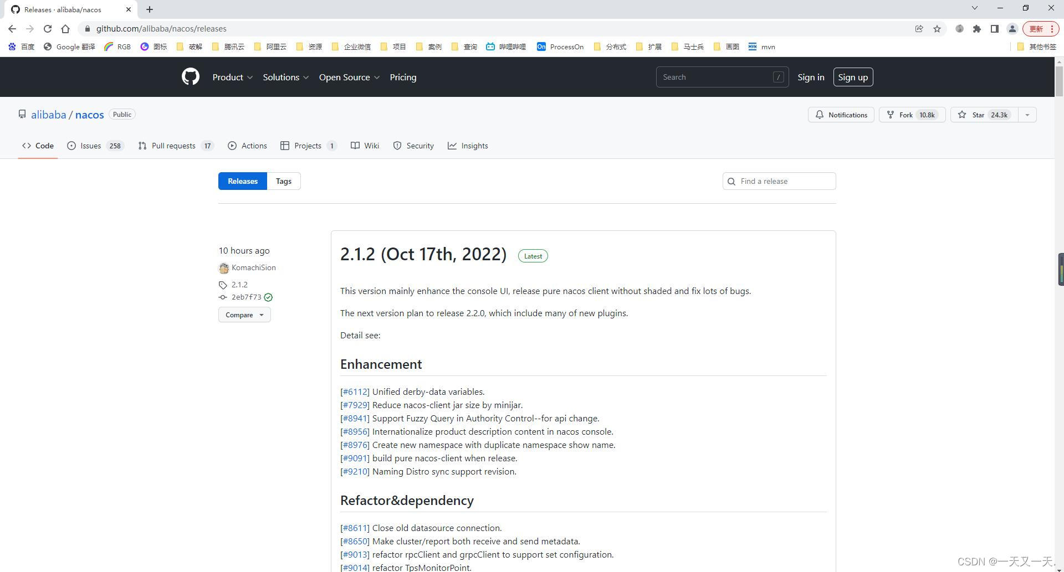Open issue #6112 link
Image resolution: width=1064 pixels, height=572 pixels.
click(x=355, y=392)
